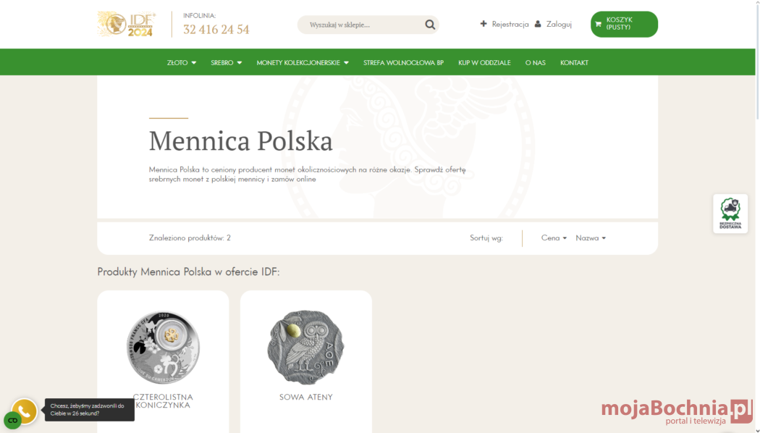The image size is (760, 433).
Task: Sort products by Cena
Action: click(554, 238)
